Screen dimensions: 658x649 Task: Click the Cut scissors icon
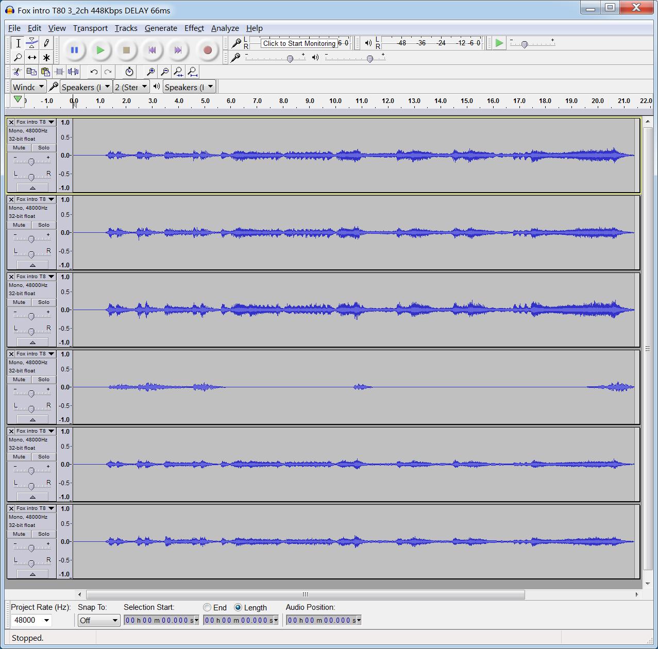pyautogui.click(x=17, y=72)
